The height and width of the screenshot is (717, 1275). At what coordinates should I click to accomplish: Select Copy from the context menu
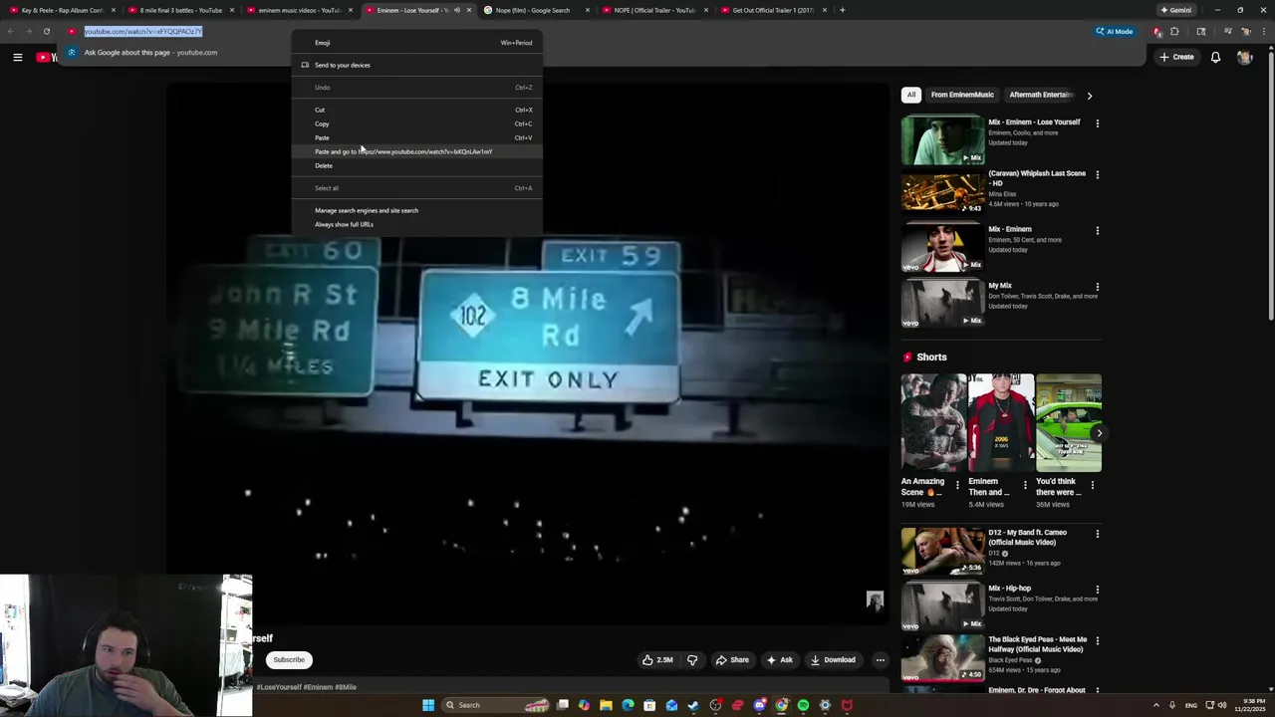417,123
